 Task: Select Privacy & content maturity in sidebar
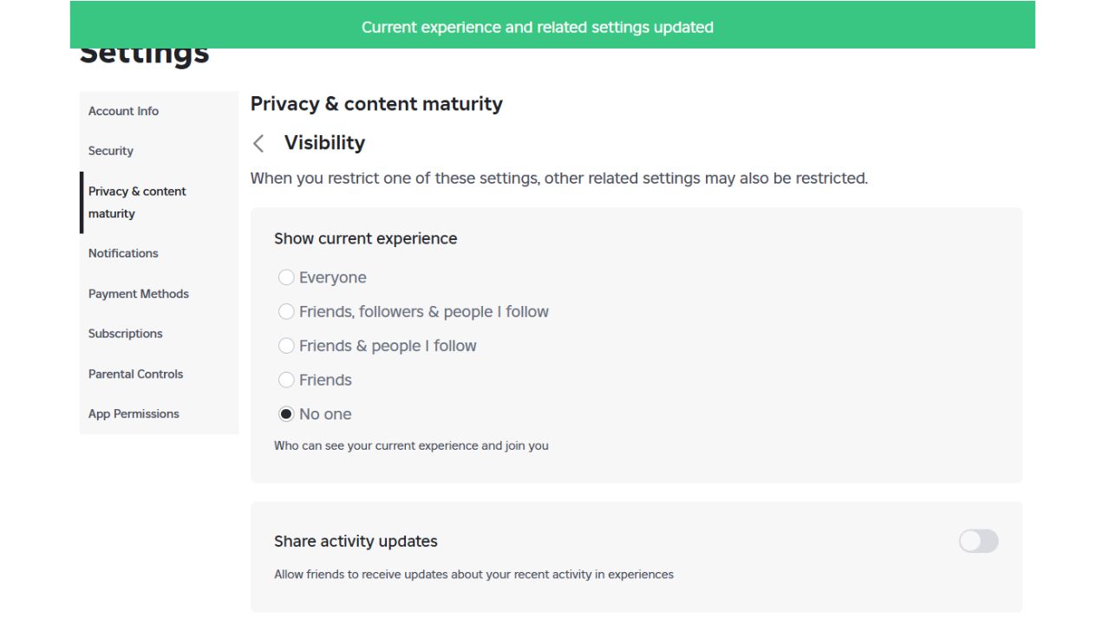point(137,202)
